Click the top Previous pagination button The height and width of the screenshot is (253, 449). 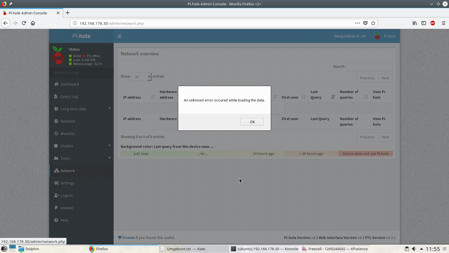pos(367,78)
